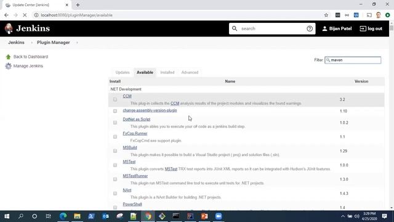
Task: Bookmark this page with the star icon
Action: coord(326,15)
